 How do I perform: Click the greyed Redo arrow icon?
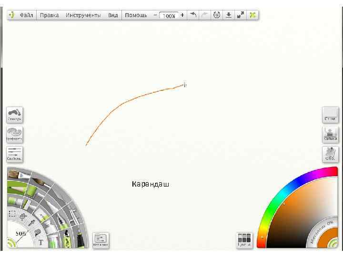coord(205,15)
